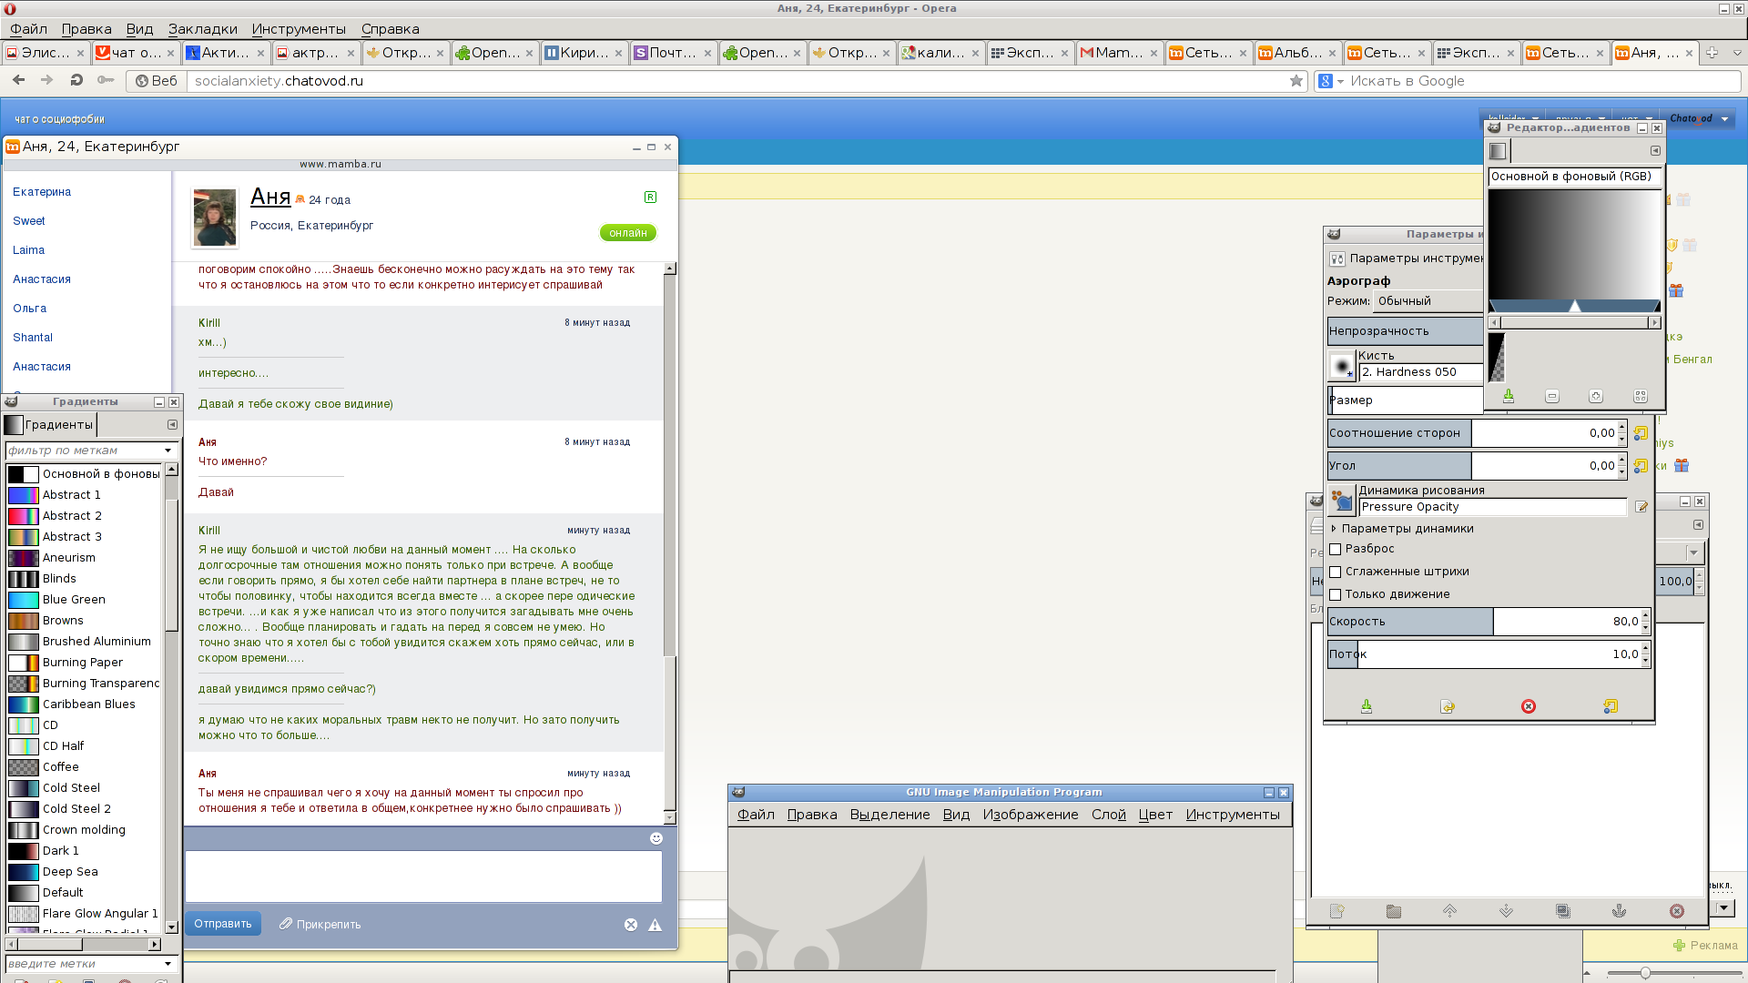Bookmark the page using the address bar star
The height and width of the screenshot is (983, 1748).
(1296, 81)
